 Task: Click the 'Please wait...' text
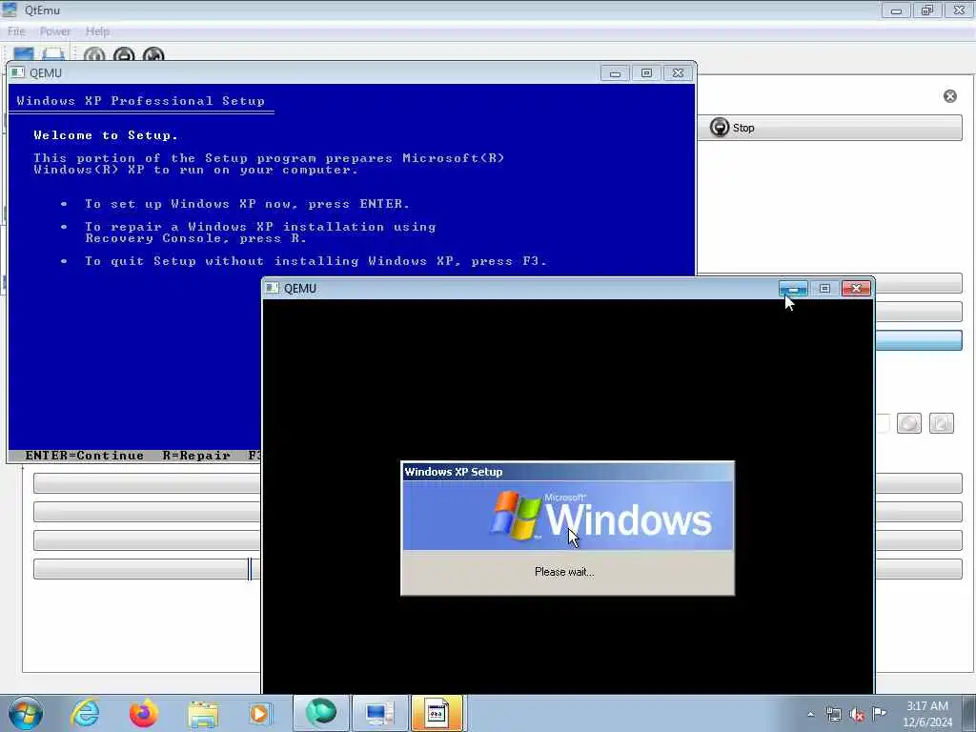[x=564, y=572]
